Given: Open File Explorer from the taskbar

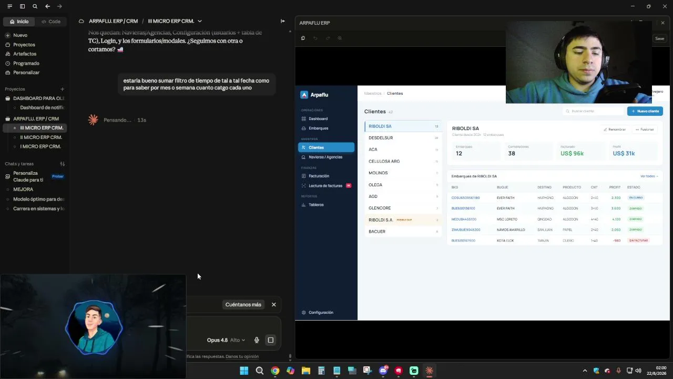Looking at the screenshot, I should click(x=306, y=371).
